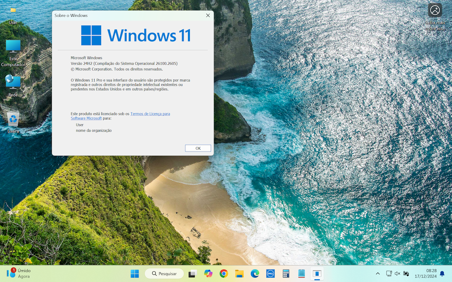Open the Saiba mais sobre esta imagem icon
This screenshot has width=452, height=282.
click(x=435, y=17)
